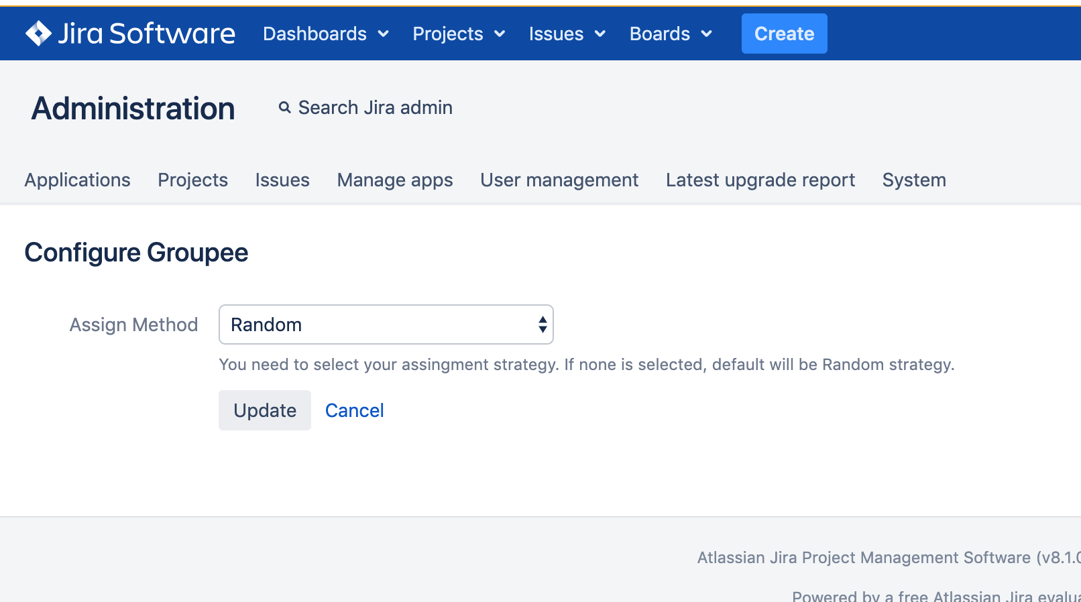The image size is (1081, 602).
Task: Open the User management tab
Action: [559, 180]
